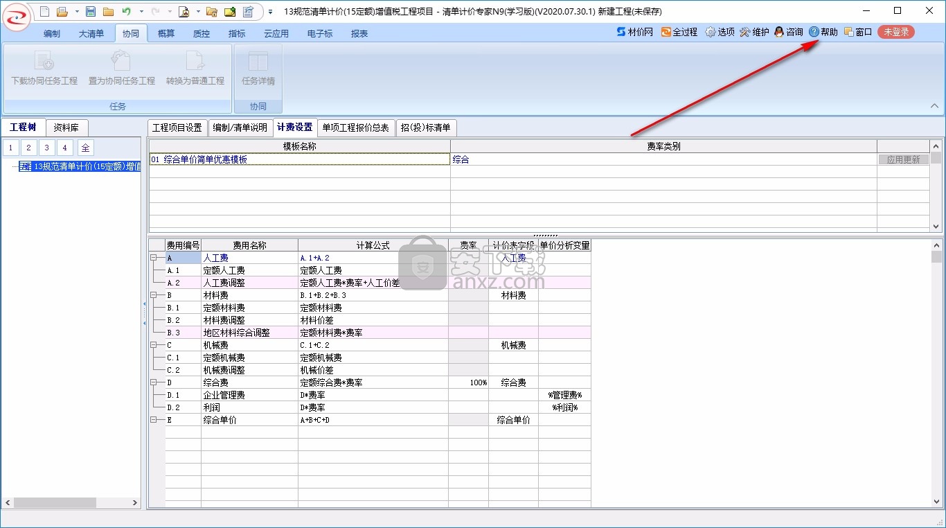The height and width of the screenshot is (528, 946).
Task: Open the 单项工程报价总表 tab
Action: tap(356, 127)
